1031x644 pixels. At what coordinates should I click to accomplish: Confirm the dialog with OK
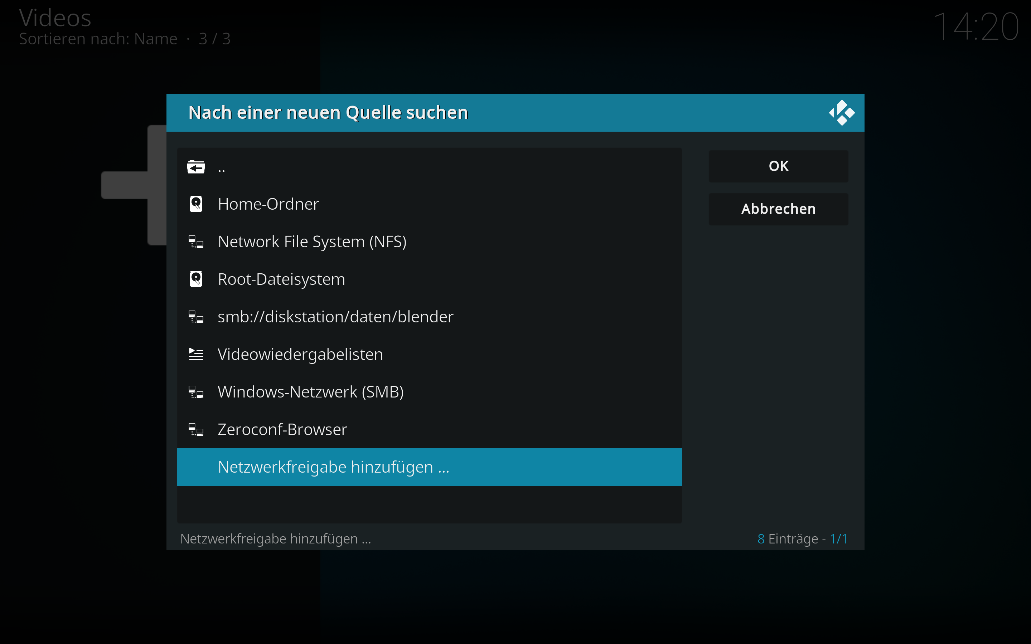tap(778, 166)
